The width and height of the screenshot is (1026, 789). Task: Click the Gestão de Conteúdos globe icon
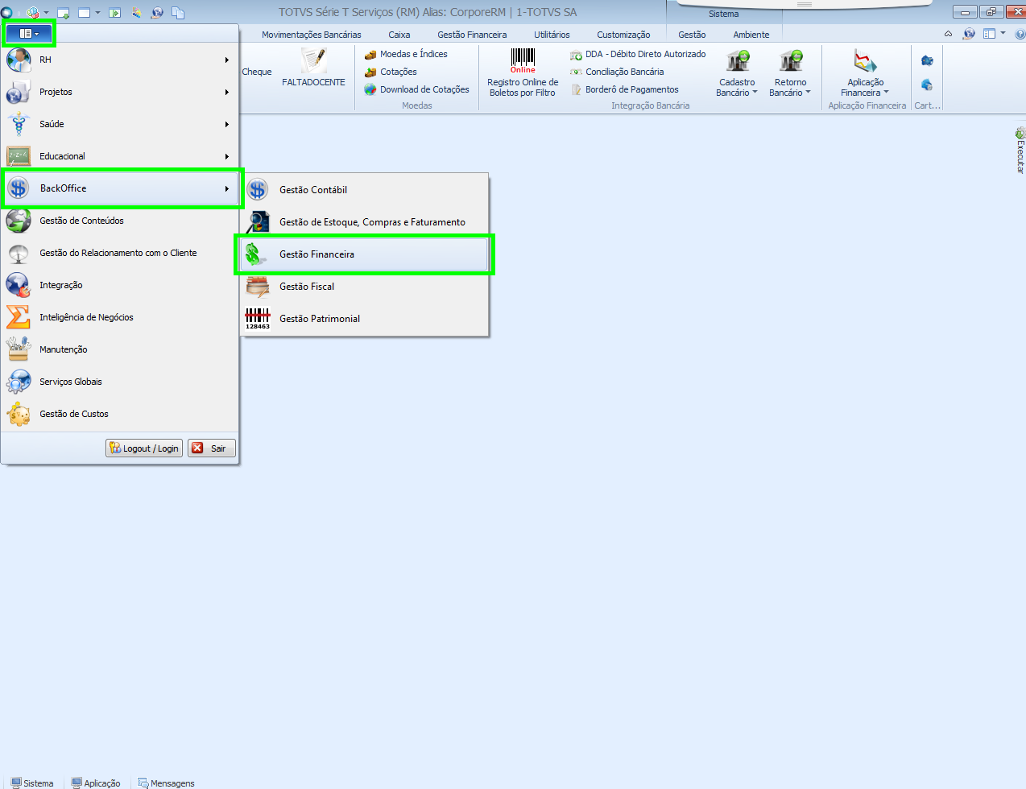click(x=18, y=221)
